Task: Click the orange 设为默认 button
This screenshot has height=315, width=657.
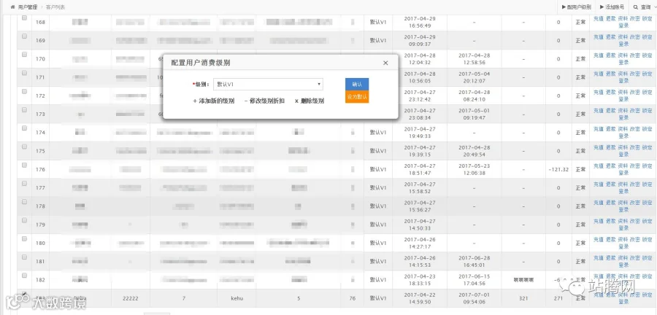Action: point(357,97)
